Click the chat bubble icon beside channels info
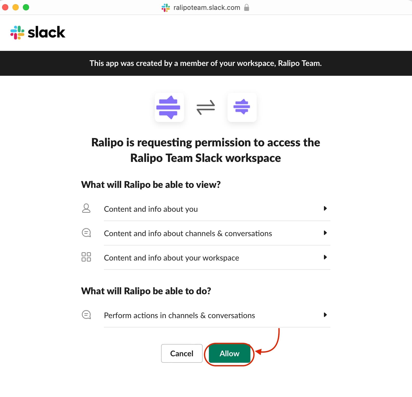 tap(86, 233)
